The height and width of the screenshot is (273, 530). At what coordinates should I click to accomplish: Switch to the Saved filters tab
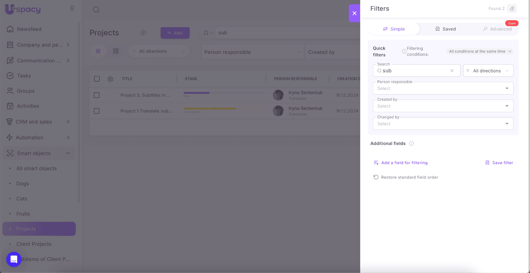[x=446, y=29]
